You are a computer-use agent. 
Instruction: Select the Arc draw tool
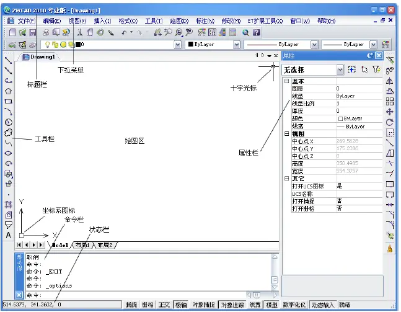click(x=8, y=112)
